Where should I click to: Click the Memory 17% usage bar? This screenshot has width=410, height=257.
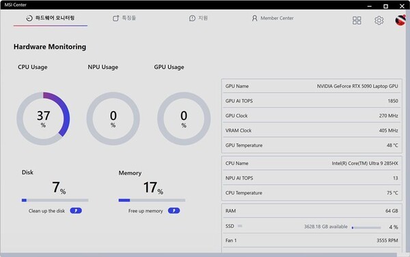[152, 200]
